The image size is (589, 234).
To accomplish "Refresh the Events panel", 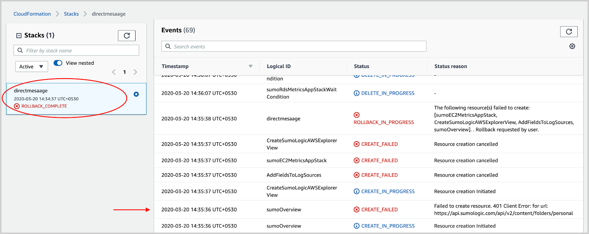I will (x=568, y=32).
